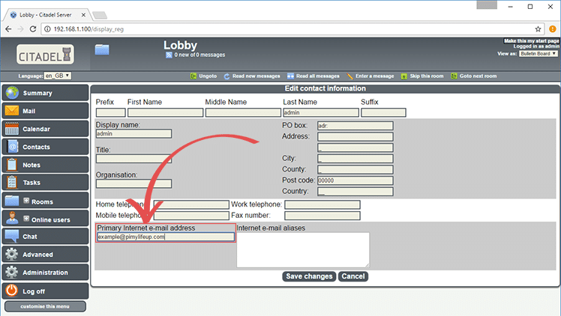Viewport: 561px width, 316px height.
Task: Expand the Rooms tree in sidebar
Action: click(26, 201)
